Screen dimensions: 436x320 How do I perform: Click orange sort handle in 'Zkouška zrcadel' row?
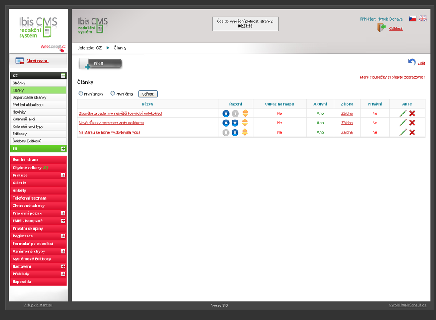[x=245, y=114]
